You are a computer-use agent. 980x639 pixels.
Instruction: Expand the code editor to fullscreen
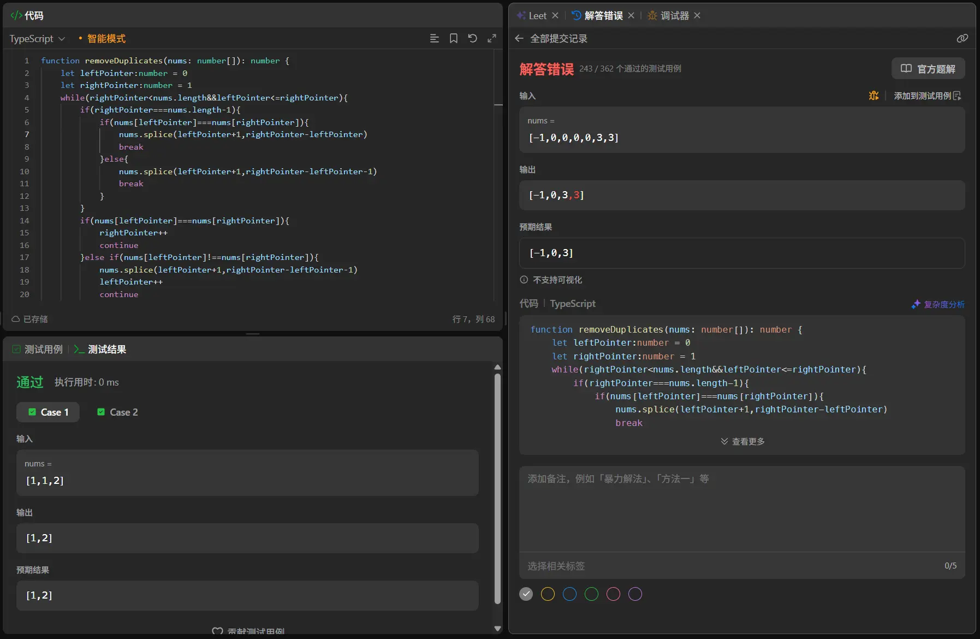491,38
